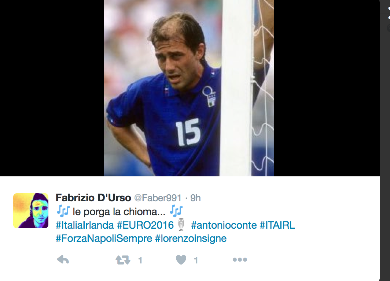
Task: Click the photo of player number 15
Action: click(189, 88)
